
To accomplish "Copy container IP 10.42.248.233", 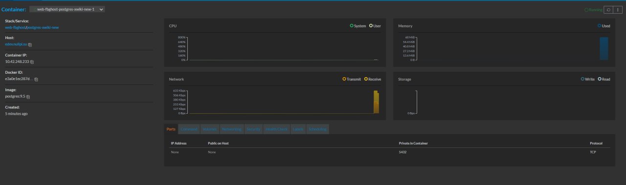I will tap(32, 62).
